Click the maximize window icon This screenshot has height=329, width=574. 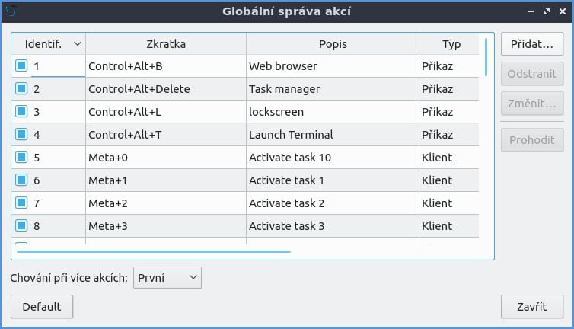pyautogui.click(x=547, y=11)
